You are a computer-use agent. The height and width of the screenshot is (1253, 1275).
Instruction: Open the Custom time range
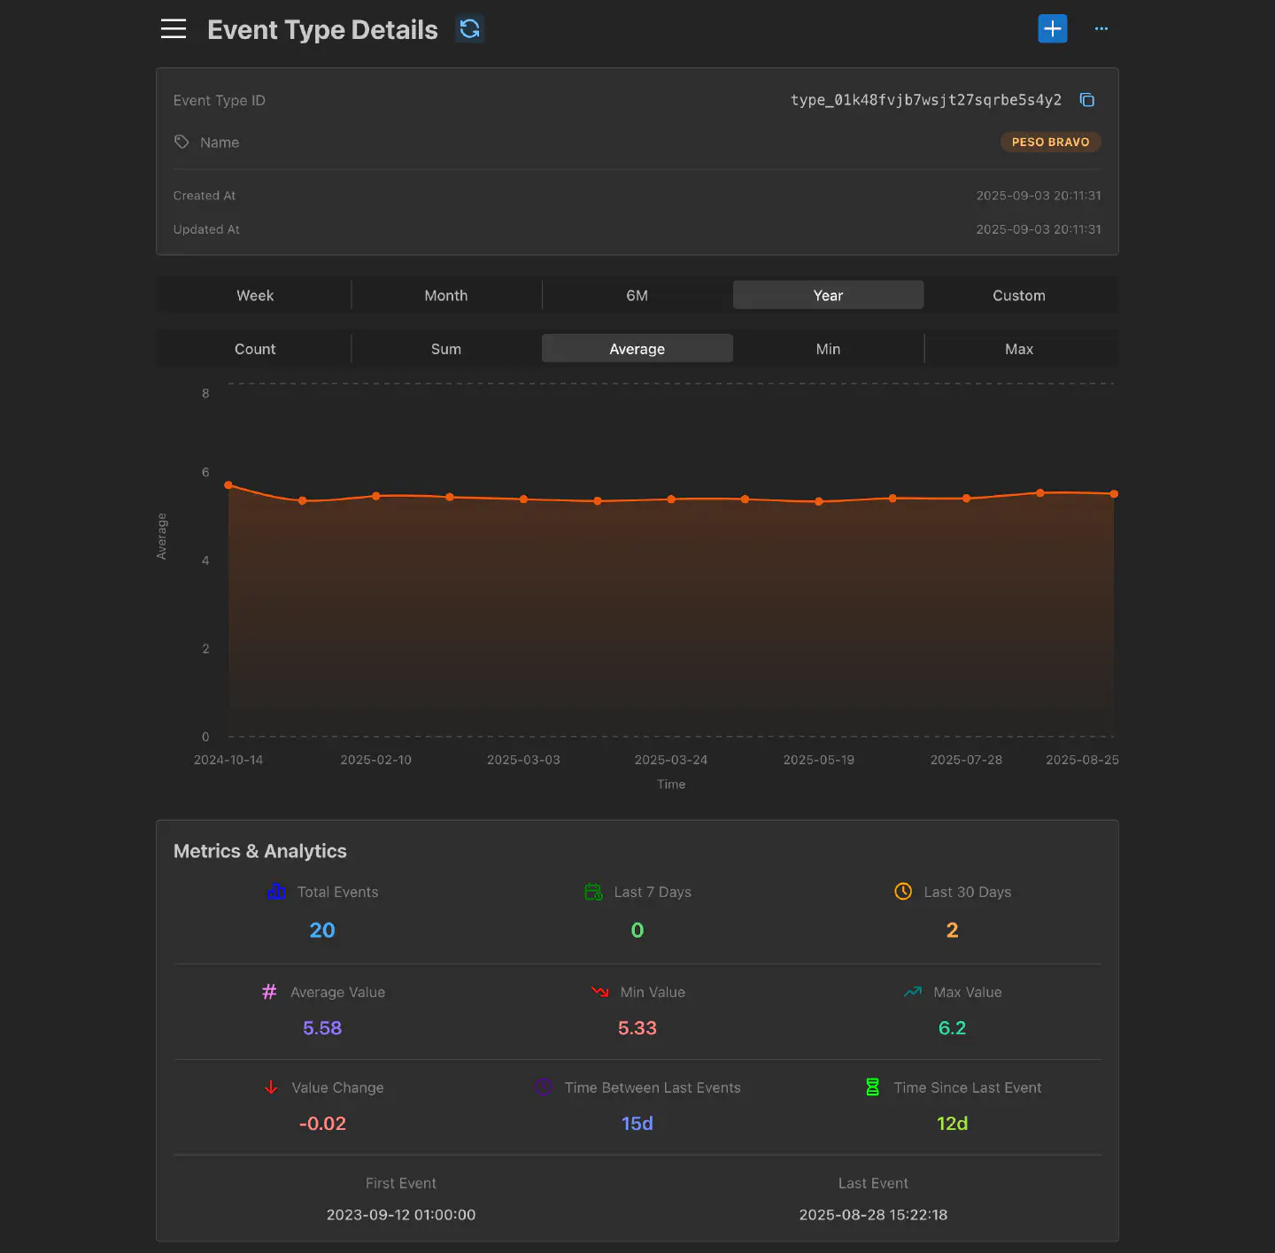(1019, 295)
